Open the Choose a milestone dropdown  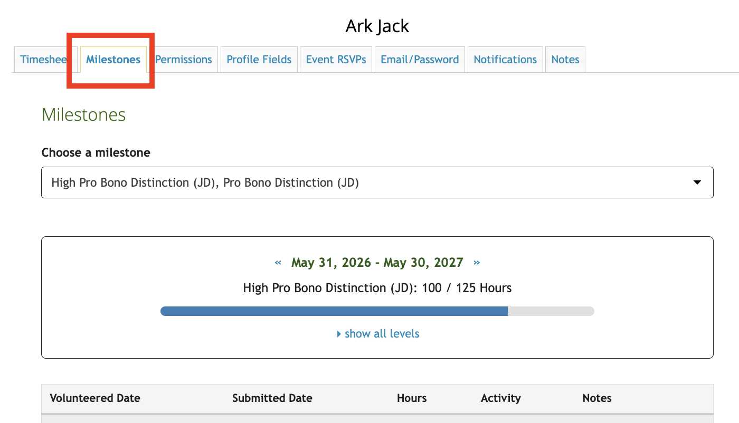pyautogui.click(x=377, y=182)
